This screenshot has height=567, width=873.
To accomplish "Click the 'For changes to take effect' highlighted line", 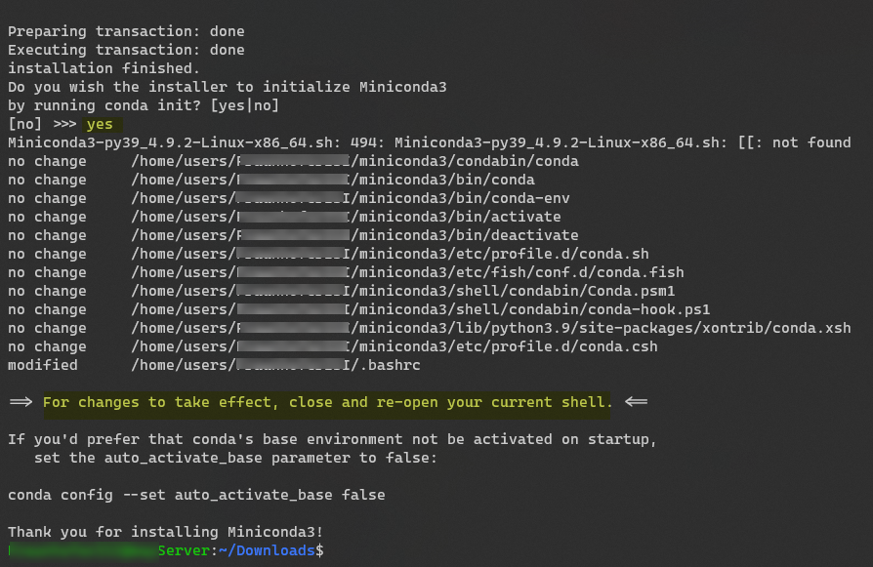I will [327, 402].
